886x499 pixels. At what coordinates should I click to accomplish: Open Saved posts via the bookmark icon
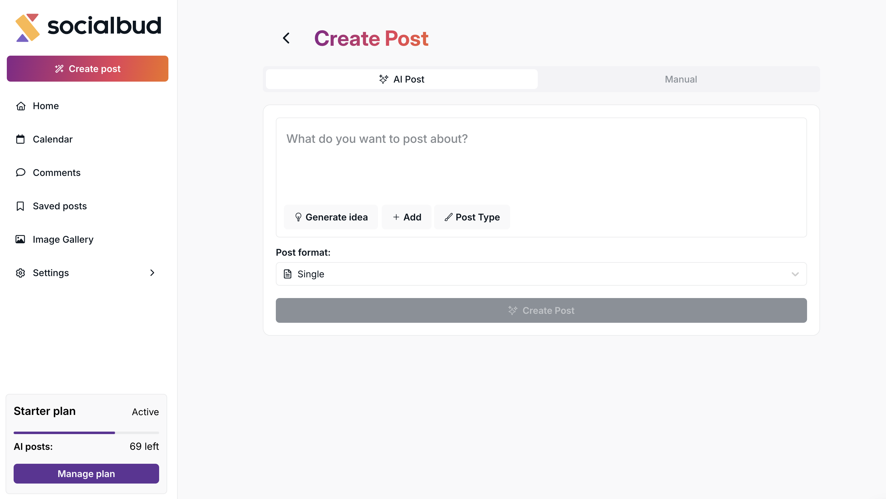21,206
